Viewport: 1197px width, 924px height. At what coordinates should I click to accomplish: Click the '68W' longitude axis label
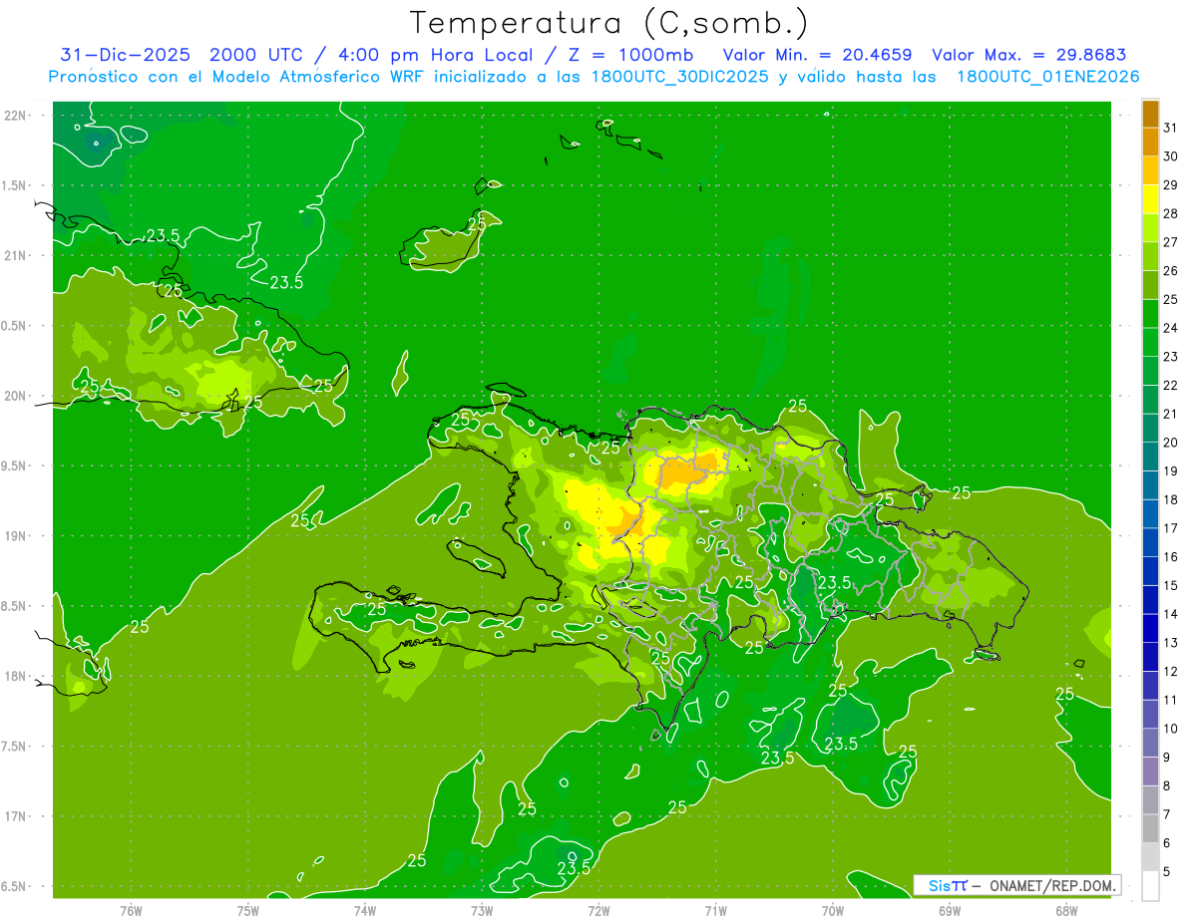click(x=1065, y=910)
